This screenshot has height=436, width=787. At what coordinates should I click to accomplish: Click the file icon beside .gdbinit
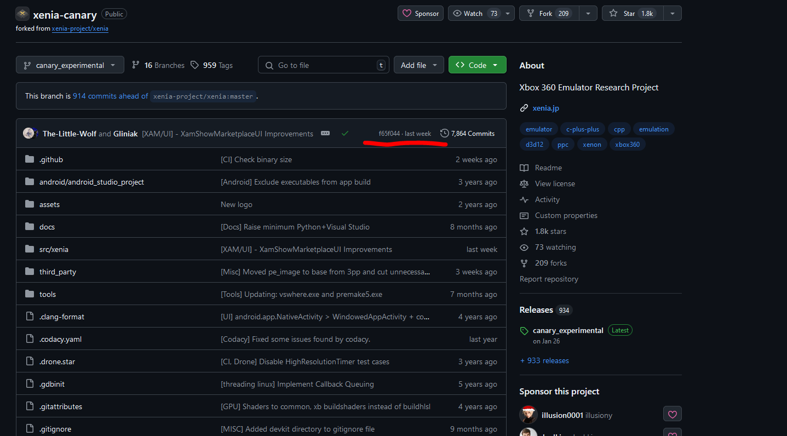tap(30, 384)
